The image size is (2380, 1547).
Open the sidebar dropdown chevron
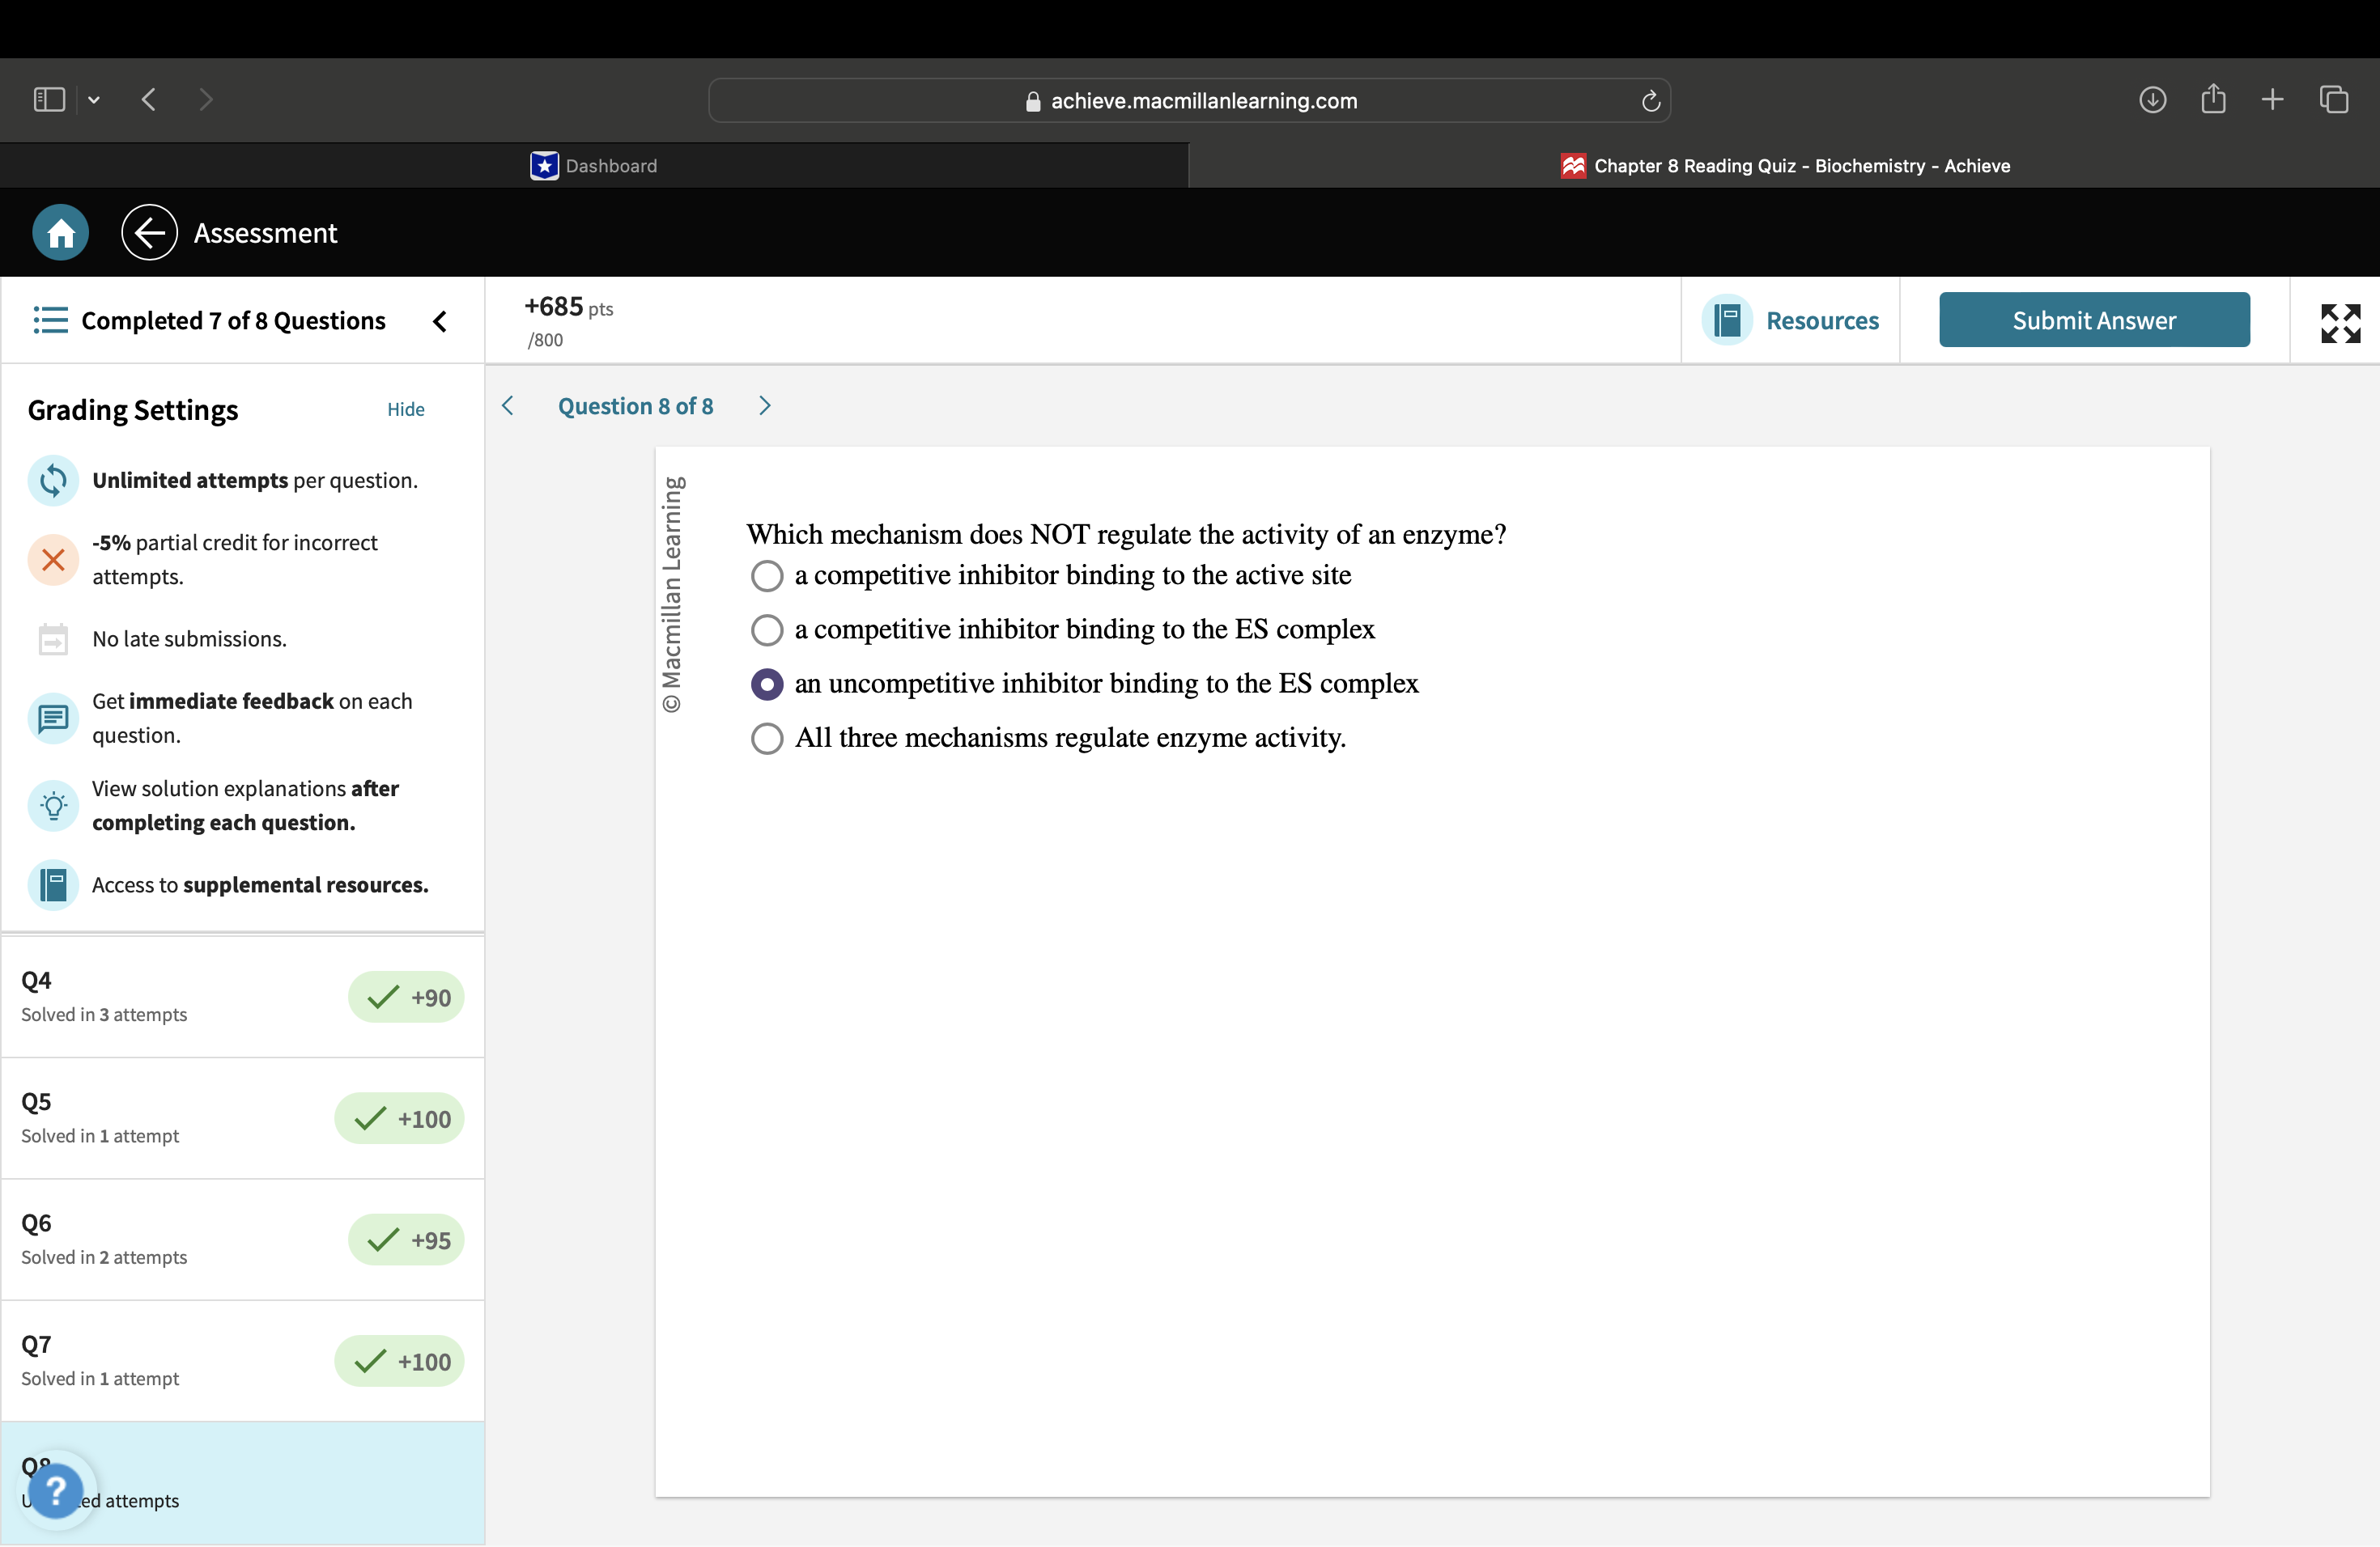[94, 99]
